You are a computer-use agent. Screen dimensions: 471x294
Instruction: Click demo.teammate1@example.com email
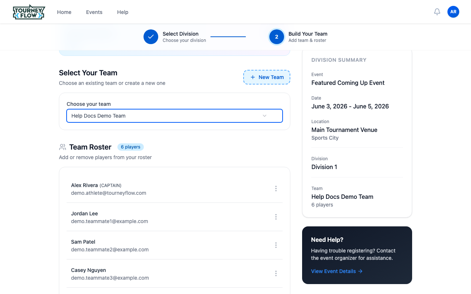click(x=110, y=221)
